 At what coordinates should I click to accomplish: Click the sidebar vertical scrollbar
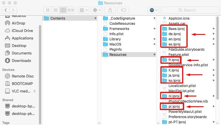click(x=40, y=75)
